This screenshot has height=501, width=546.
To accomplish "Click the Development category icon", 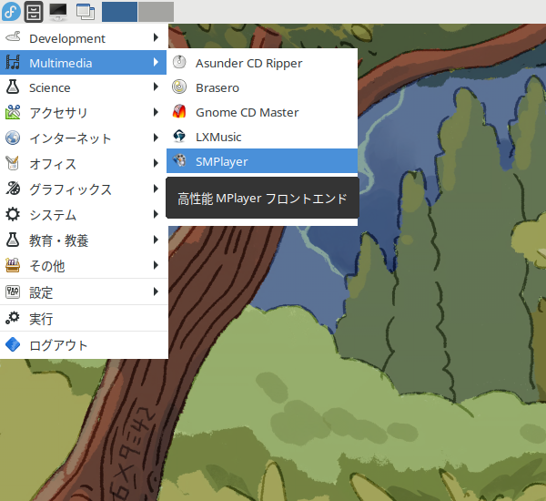I will click(x=13, y=36).
